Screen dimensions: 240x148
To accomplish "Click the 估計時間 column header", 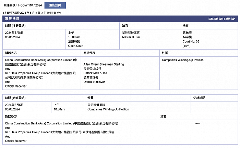I will tap(199, 98).
